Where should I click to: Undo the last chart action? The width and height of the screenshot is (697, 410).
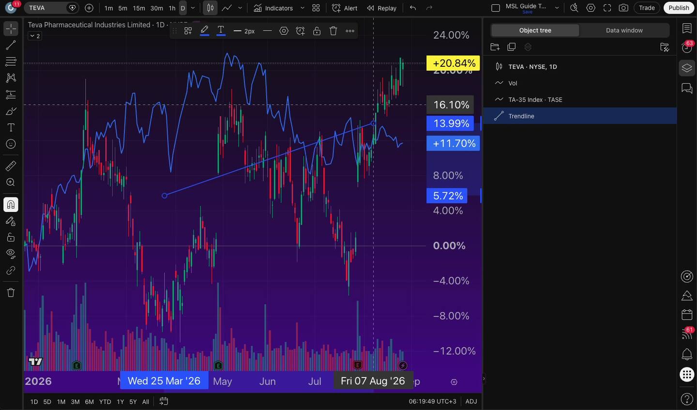(413, 8)
